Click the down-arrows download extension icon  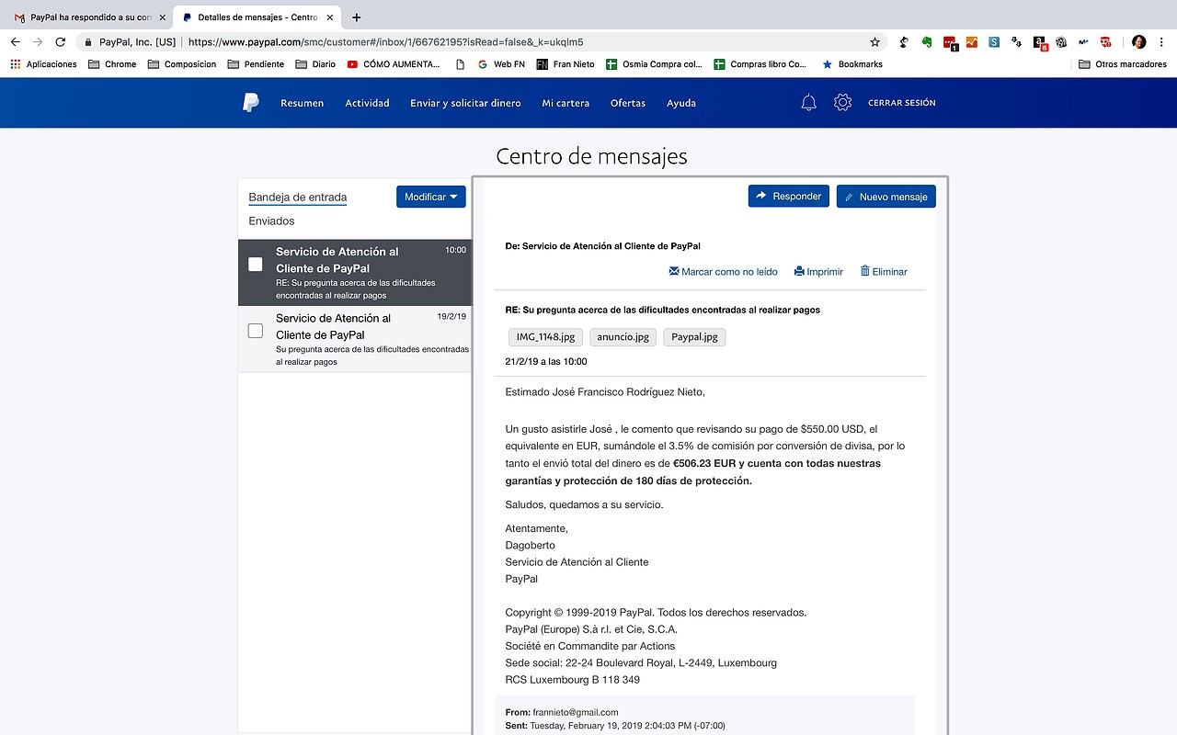coord(1016,42)
